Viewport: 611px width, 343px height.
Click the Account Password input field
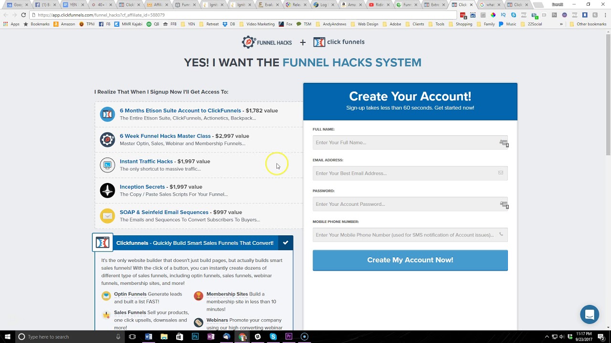click(x=410, y=204)
